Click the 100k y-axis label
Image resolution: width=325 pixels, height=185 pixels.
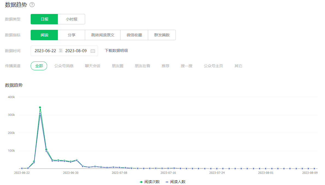tap(11, 151)
